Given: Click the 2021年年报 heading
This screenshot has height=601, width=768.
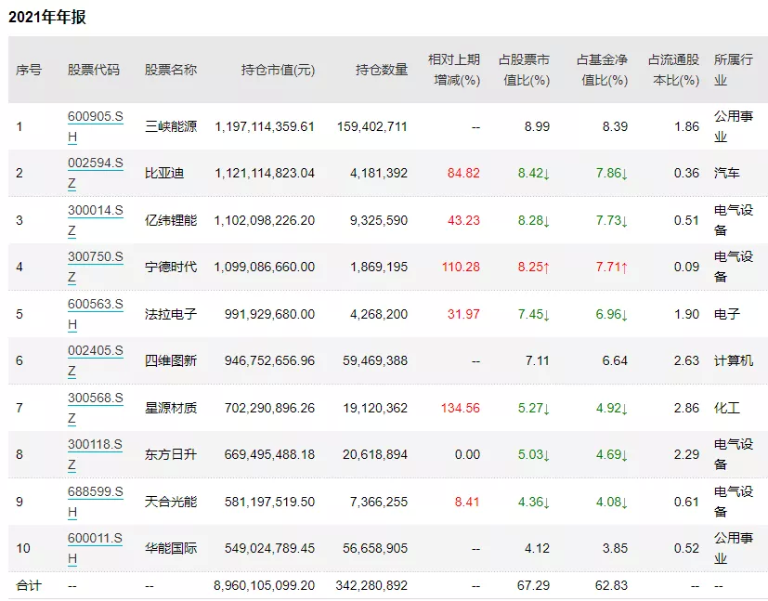Looking at the screenshot, I should tap(47, 17).
